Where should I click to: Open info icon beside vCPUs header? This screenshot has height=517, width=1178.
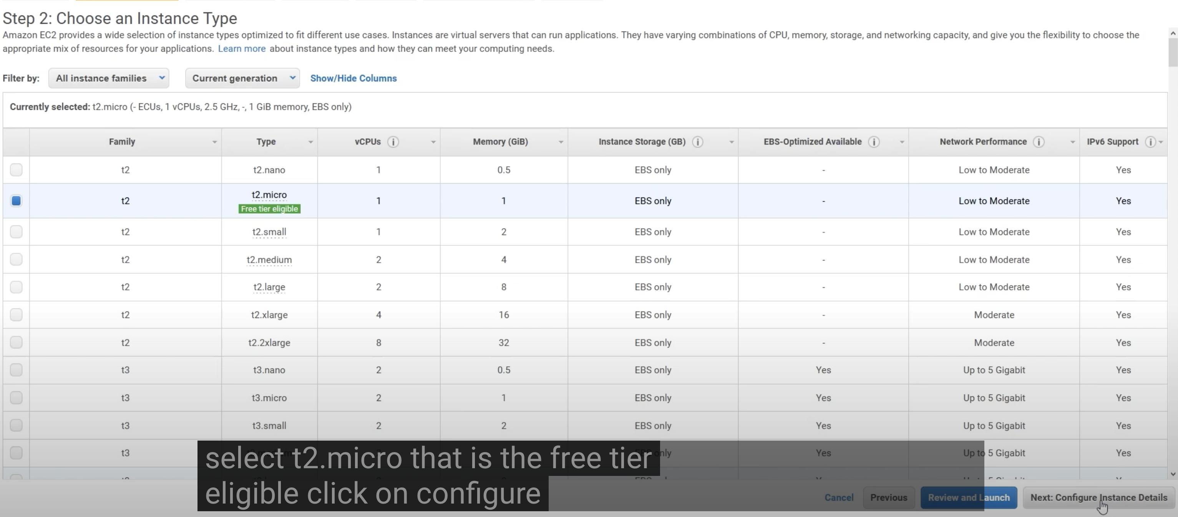tap(393, 142)
